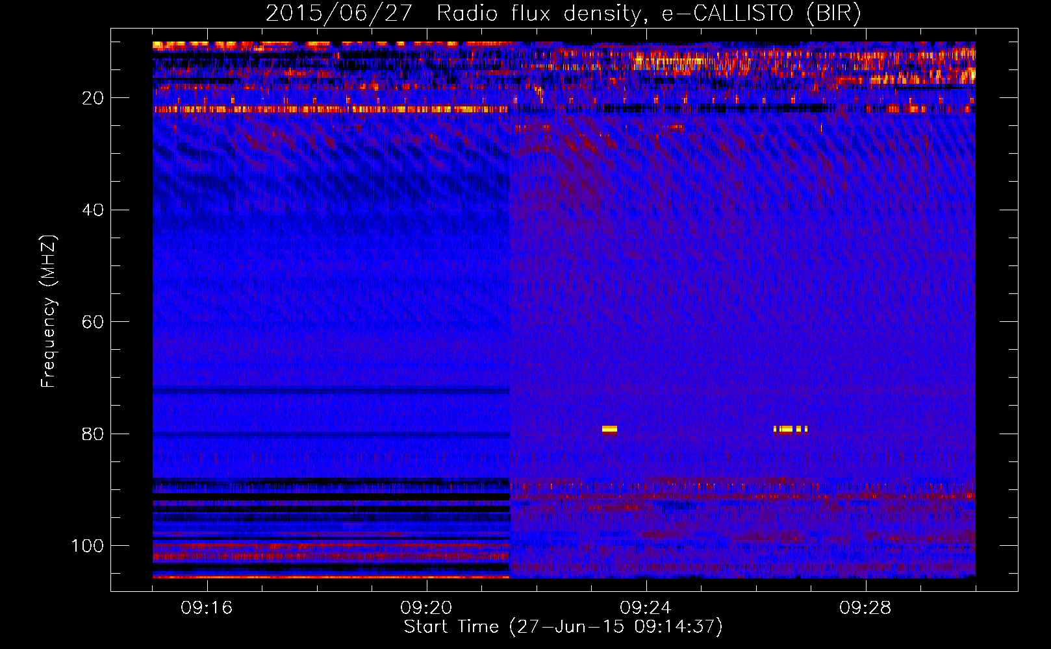Click the 'Start Time (27-Jun-15 09:14:37)' label
Screen dimensions: 1051x649
pos(563,627)
